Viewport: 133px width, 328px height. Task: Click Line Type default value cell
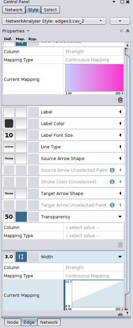9,147
